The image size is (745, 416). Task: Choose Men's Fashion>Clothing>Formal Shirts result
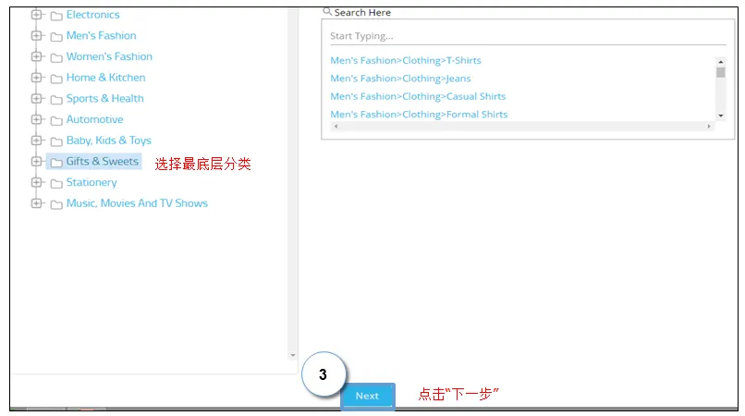[419, 115]
